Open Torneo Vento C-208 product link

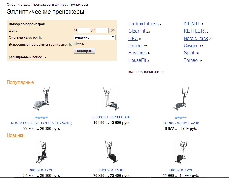[x=181, y=123]
